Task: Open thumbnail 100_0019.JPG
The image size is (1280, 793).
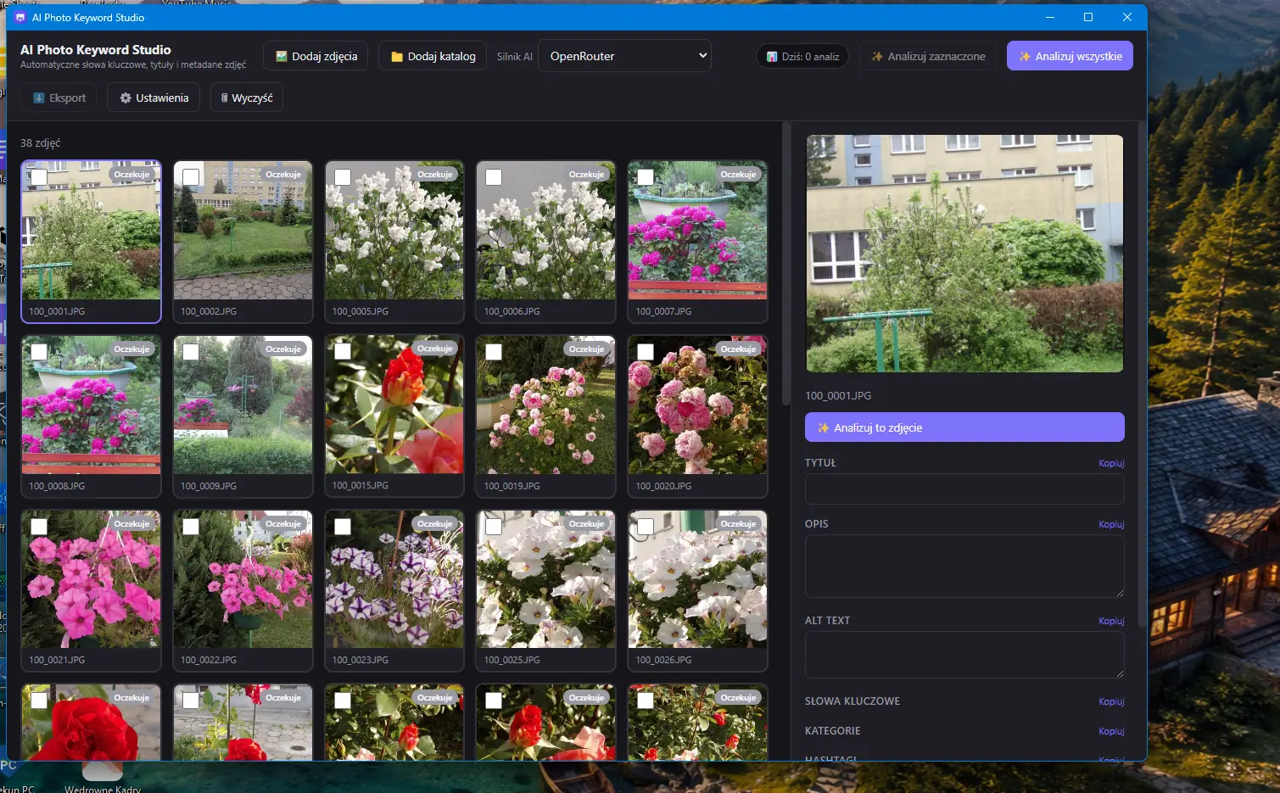Action: 546,416
